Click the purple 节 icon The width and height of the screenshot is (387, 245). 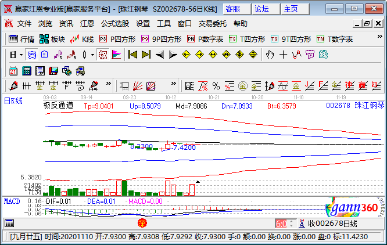[x=310, y=55]
